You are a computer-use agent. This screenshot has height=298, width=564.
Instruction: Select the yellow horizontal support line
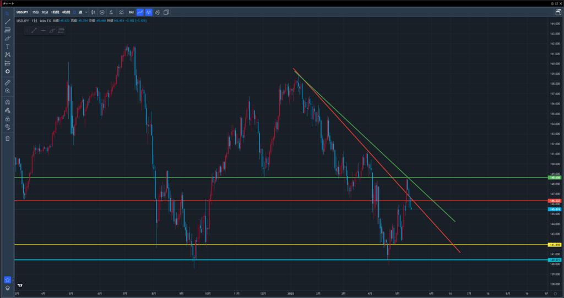280,245
